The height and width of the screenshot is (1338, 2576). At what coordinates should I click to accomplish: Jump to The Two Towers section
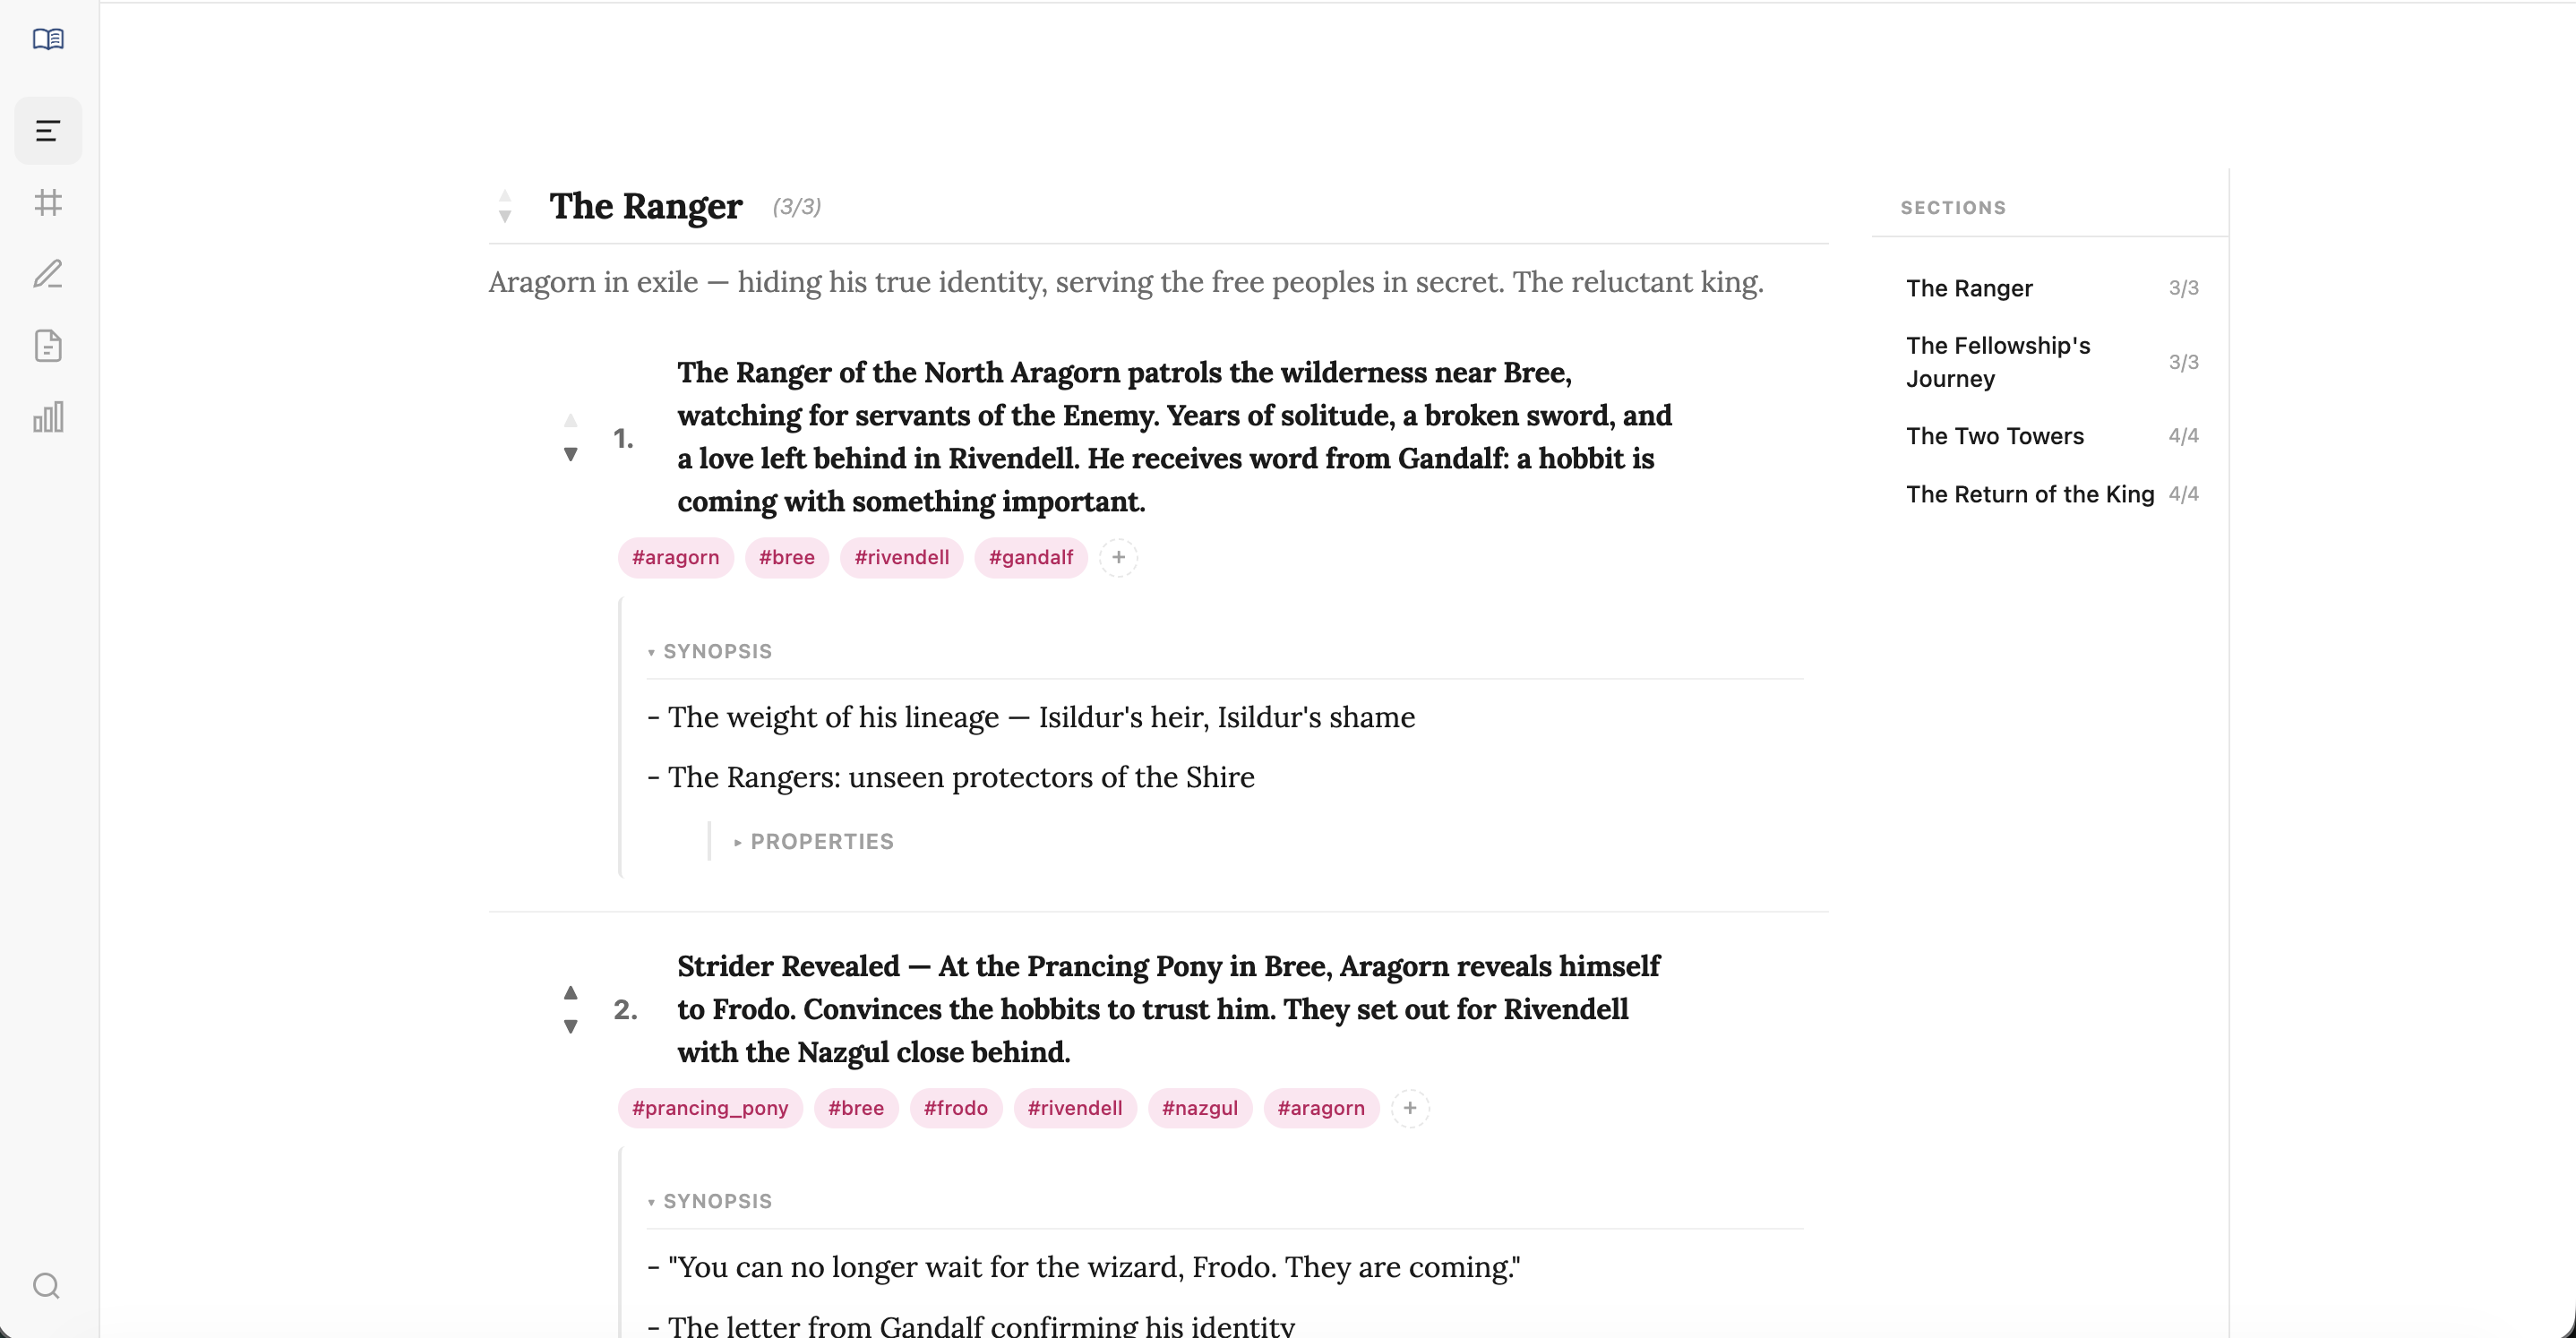point(1994,436)
